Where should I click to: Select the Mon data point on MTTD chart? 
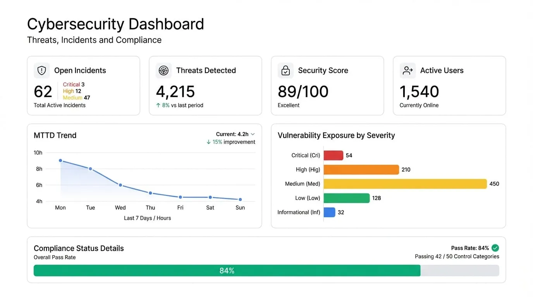coord(60,160)
